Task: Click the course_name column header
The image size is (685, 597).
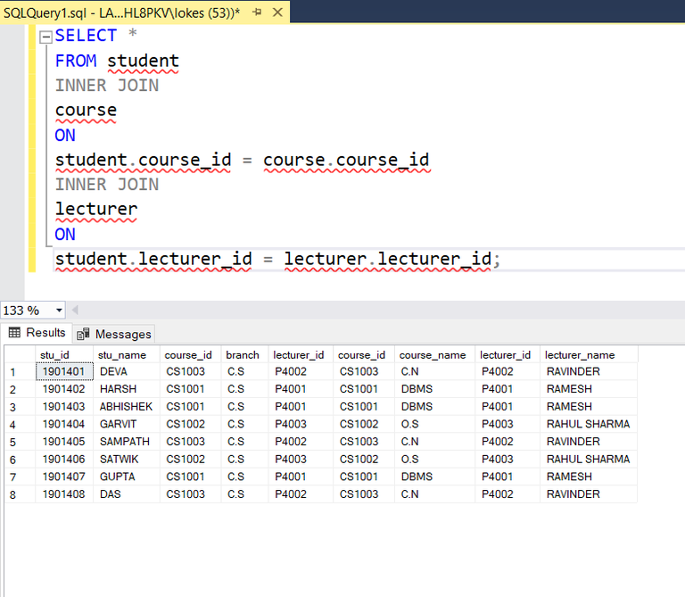Action: [434, 354]
